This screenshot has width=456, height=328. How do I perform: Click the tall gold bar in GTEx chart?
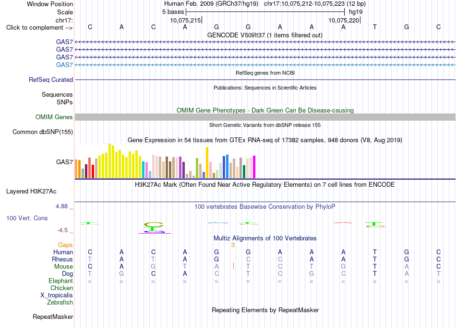point(207,162)
